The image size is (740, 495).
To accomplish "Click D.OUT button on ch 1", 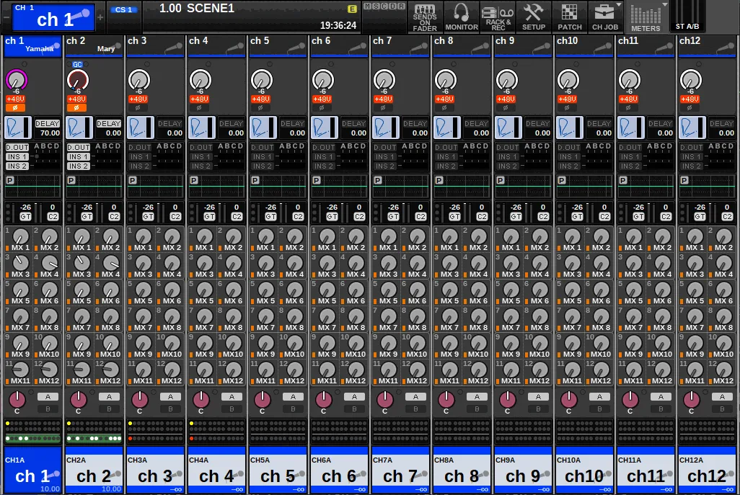I will 17,148.
